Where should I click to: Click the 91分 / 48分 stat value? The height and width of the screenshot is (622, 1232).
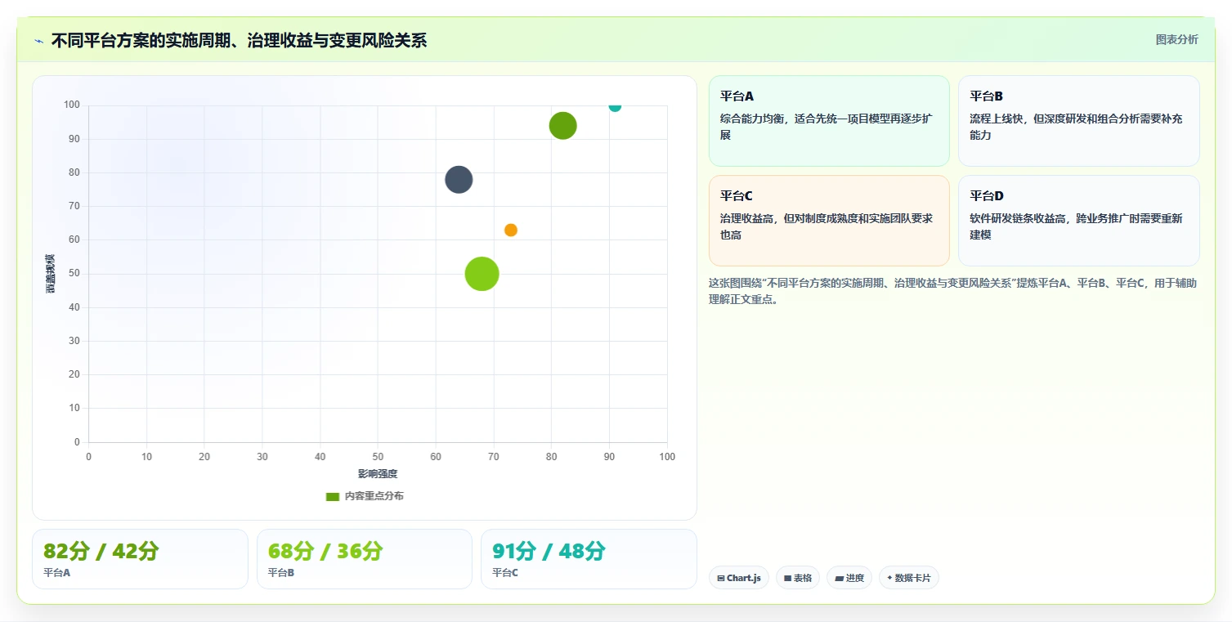point(549,552)
